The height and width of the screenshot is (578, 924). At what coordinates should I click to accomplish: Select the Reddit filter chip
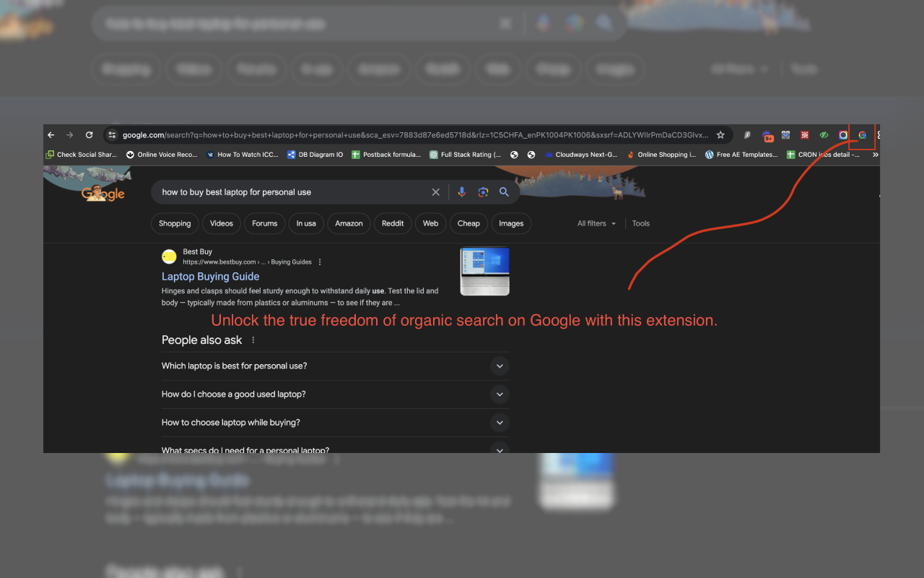pyautogui.click(x=393, y=224)
